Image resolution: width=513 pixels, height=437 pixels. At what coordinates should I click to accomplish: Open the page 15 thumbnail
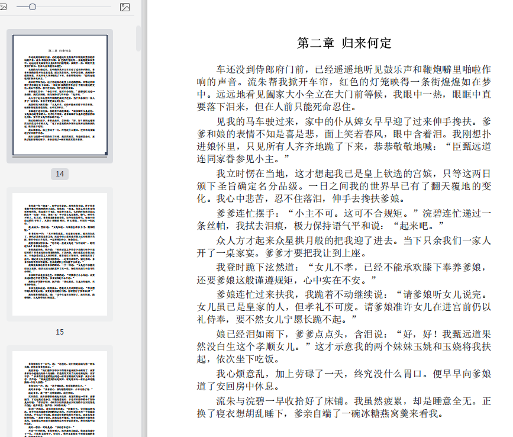[x=60, y=254]
